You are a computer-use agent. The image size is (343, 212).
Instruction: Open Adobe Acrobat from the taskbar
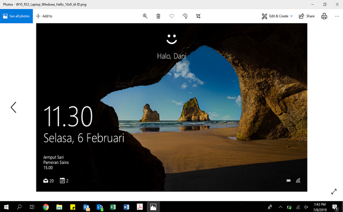139,207
